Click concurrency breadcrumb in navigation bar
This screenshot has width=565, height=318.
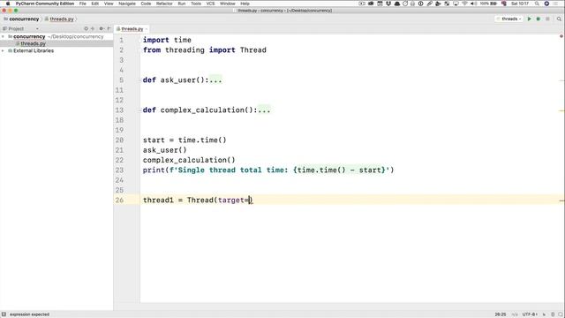(21, 19)
